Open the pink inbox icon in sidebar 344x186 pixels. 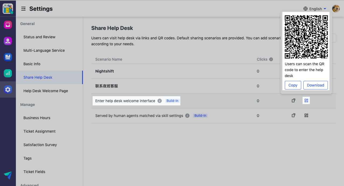click(8, 25)
